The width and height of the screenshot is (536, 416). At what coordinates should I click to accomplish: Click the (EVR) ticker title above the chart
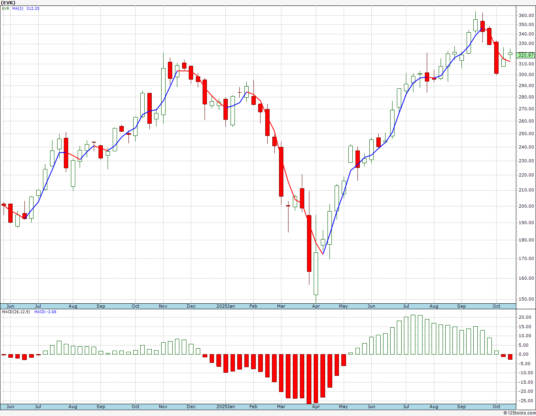[7, 3]
